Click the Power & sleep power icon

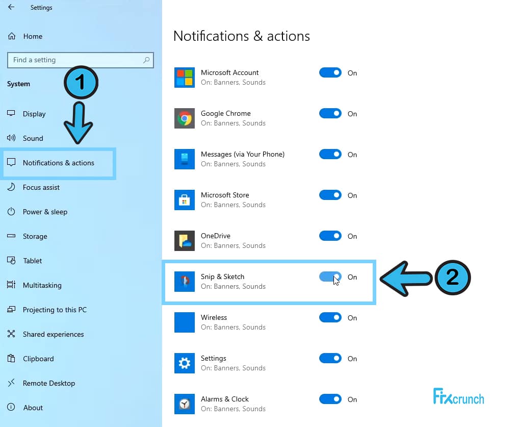tap(11, 212)
